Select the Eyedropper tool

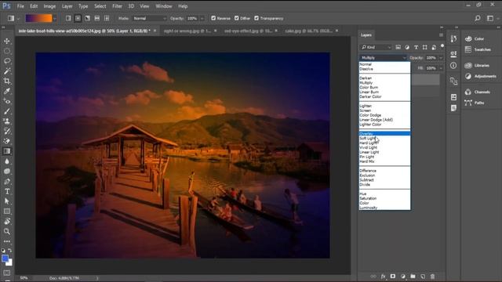coord(7,91)
